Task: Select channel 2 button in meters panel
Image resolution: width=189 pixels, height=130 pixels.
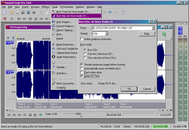Action: click(x=180, y=33)
